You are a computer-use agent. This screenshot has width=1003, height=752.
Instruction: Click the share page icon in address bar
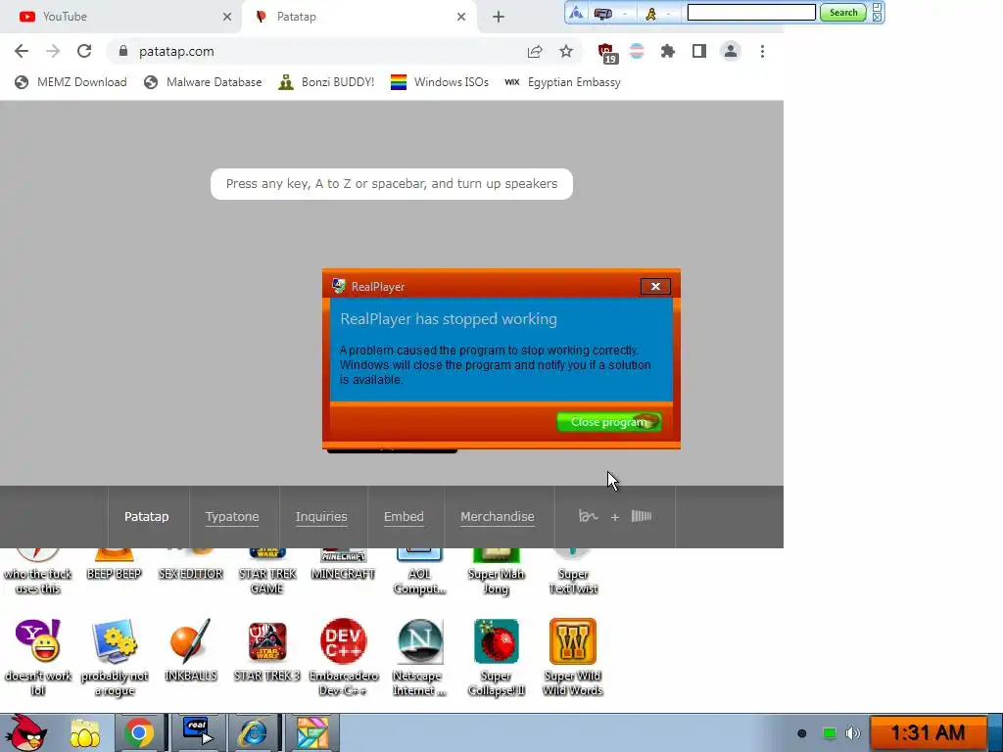[x=535, y=51]
